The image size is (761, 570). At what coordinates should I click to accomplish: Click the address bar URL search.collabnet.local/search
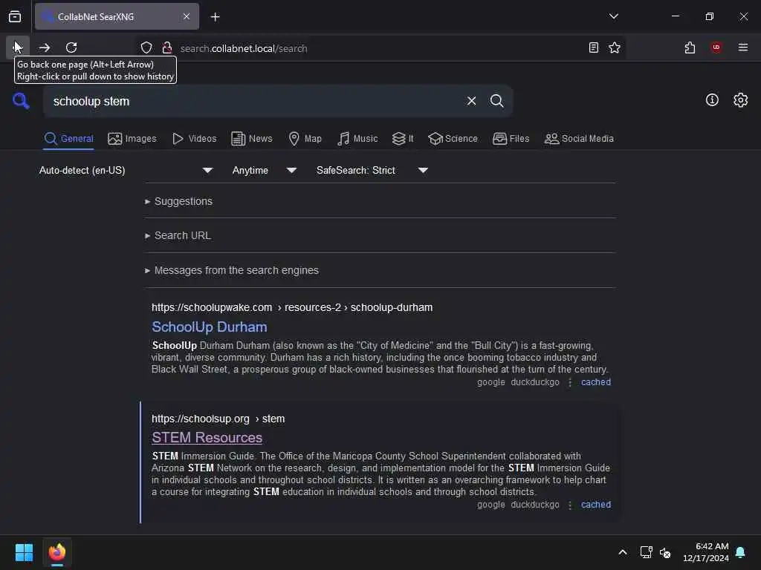click(x=243, y=48)
